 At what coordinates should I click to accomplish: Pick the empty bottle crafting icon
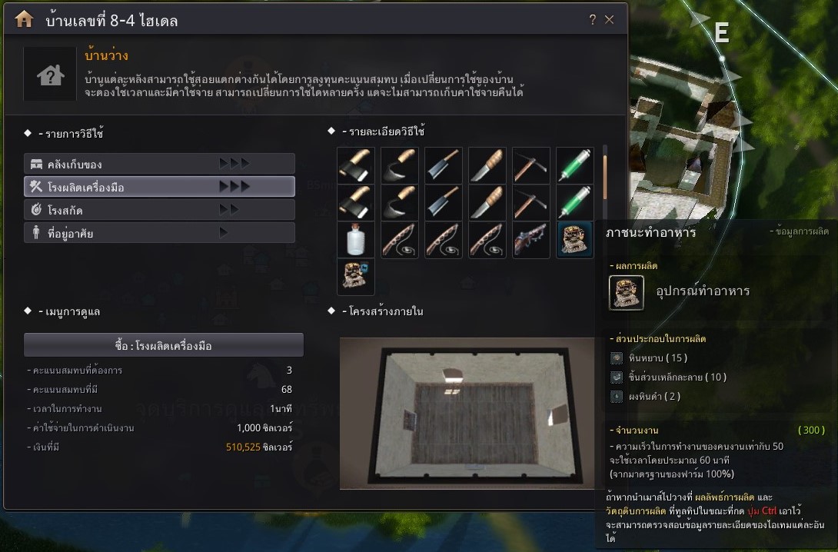click(x=356, y=240)
